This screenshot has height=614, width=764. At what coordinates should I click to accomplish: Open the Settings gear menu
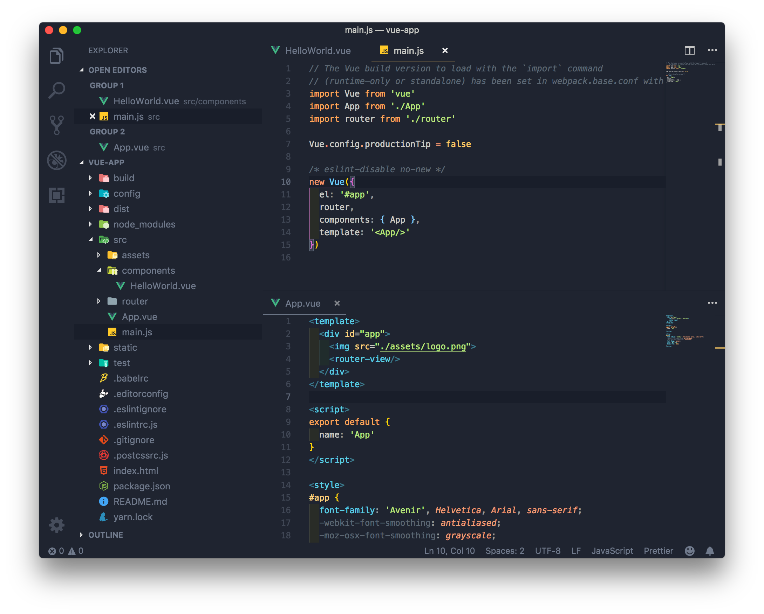coord(57,525)
